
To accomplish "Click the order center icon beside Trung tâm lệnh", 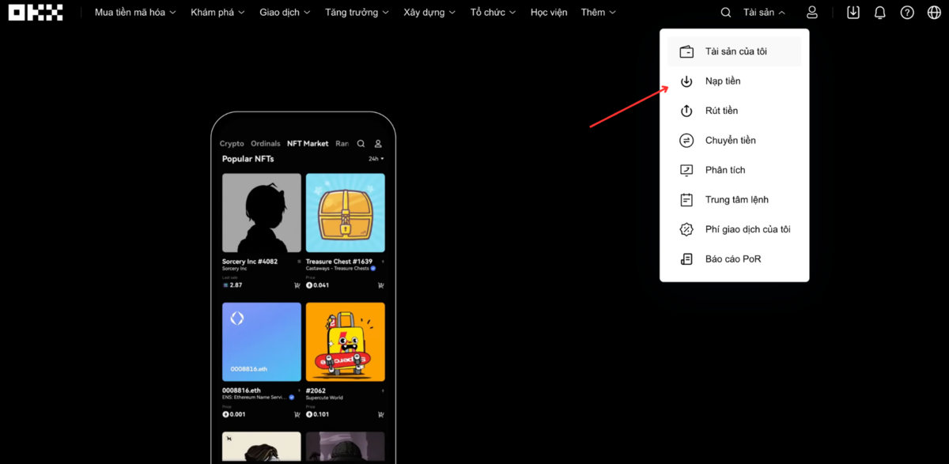I will point(686,200).
